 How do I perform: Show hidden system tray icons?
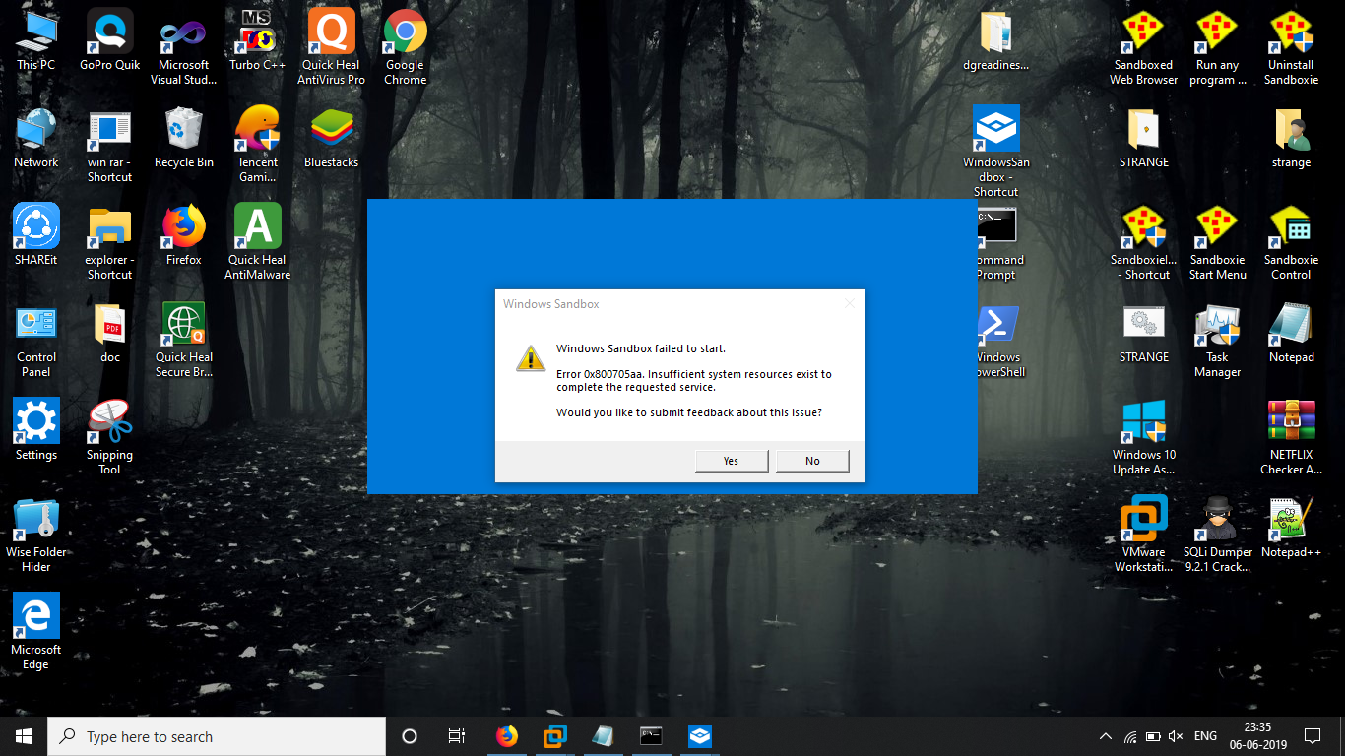coord(1106,736)
